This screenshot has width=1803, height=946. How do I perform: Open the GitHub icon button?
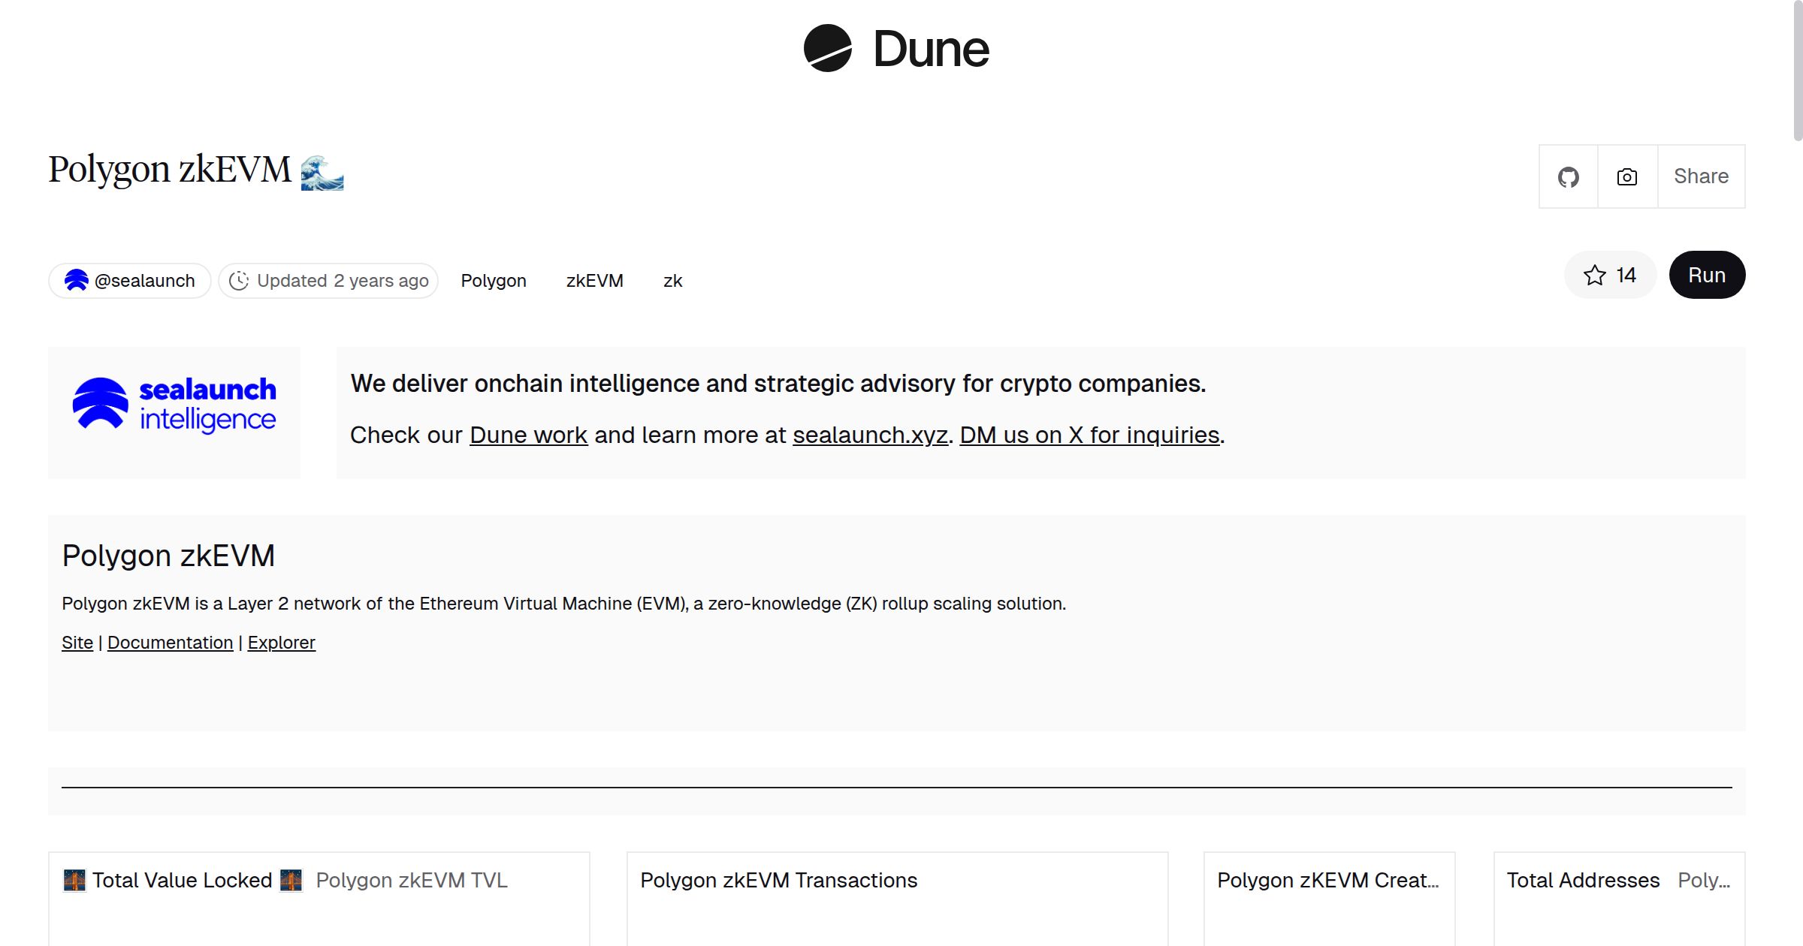click(1568, 177)
